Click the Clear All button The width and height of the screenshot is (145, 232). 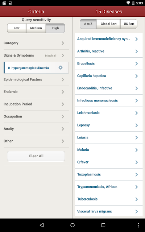[x=36, y=156]
